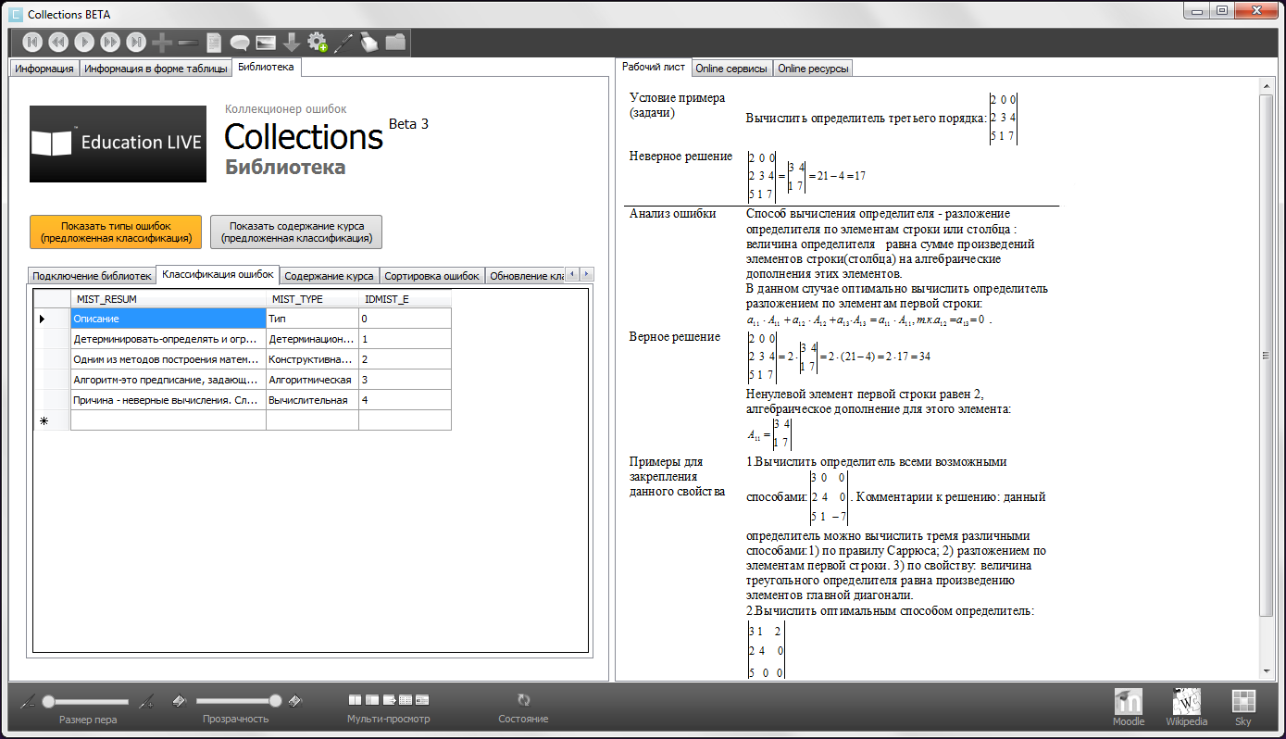The image size is (1286, 739).
Task: Click worksheet scrollbar up arrow
Action: tap(1267, 86)
